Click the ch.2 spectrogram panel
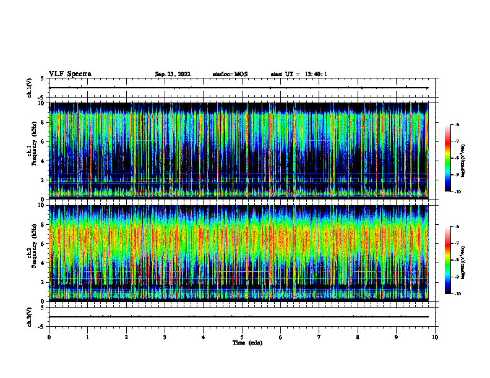Image resolution: width=490 pixels, height=378 pixels. [x=238, y=253]
